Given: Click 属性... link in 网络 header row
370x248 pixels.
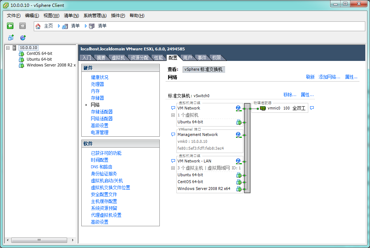Looking at the screenshot, I should (x=351, y=77).
